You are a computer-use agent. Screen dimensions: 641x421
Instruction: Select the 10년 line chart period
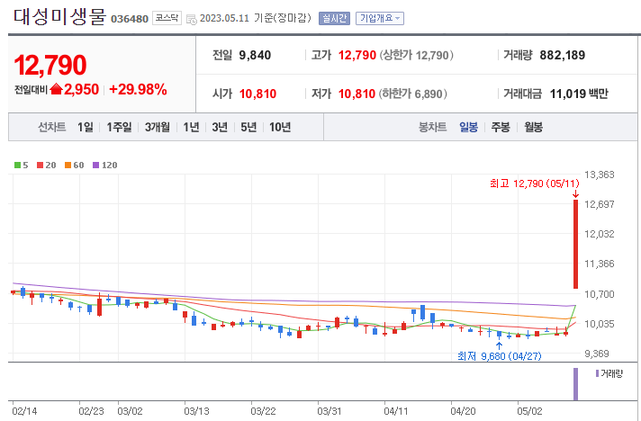(x=280, y=128)
